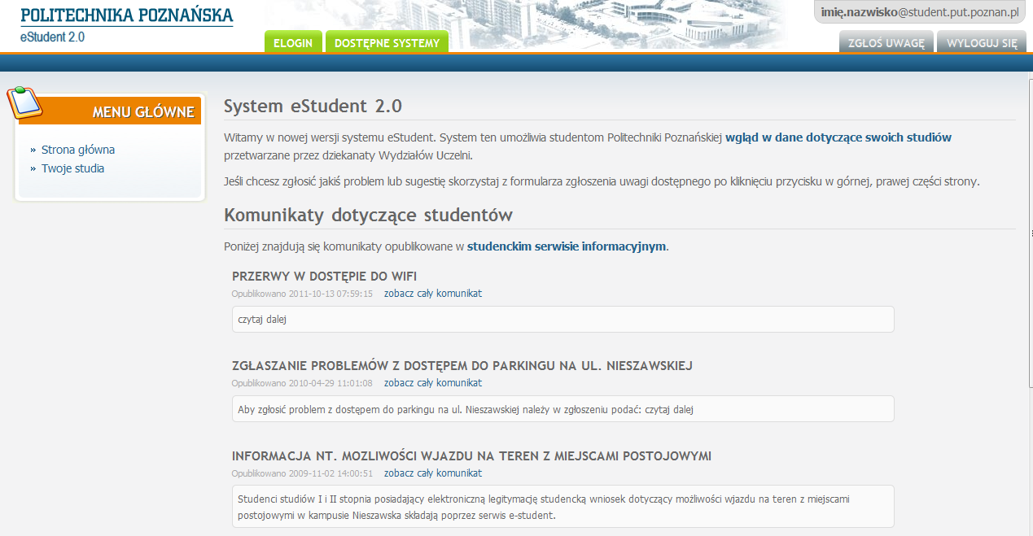The image size is (1033, 536).
Task: Click the WYLOGUJ SIĘ button
Action: 981,43
